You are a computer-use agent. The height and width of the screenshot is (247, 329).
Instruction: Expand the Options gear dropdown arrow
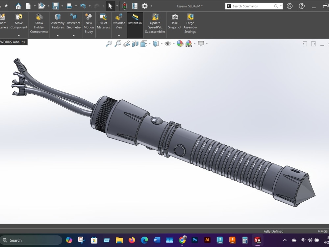pos(151,6)
